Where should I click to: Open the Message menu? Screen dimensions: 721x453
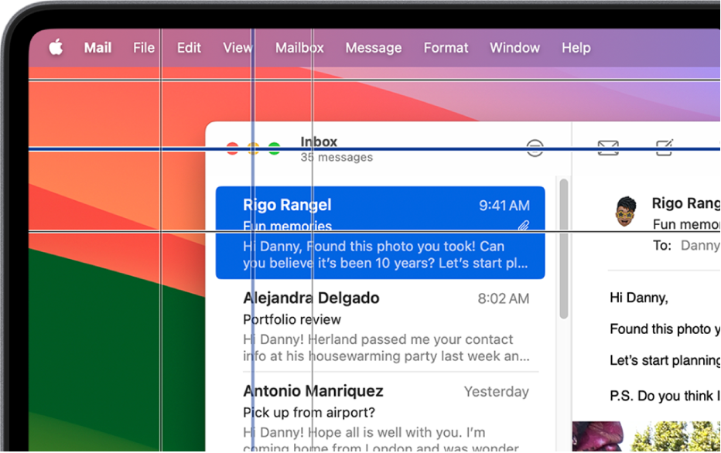[x=373, y=48]
